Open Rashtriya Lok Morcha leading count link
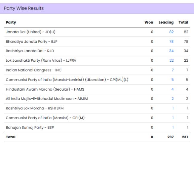The height and width of the screenshot is (172, 194). [173, 108]
